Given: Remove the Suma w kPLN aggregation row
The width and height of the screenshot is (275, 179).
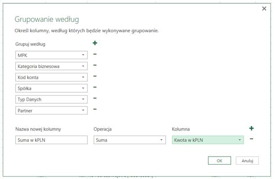Looking at the screenshot, I should click(x=251, y=139).
